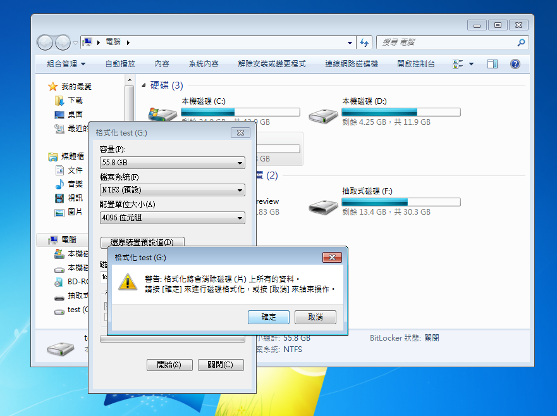Click 解除安裝或變更程式
557x416 pixels.
point(272,64)
